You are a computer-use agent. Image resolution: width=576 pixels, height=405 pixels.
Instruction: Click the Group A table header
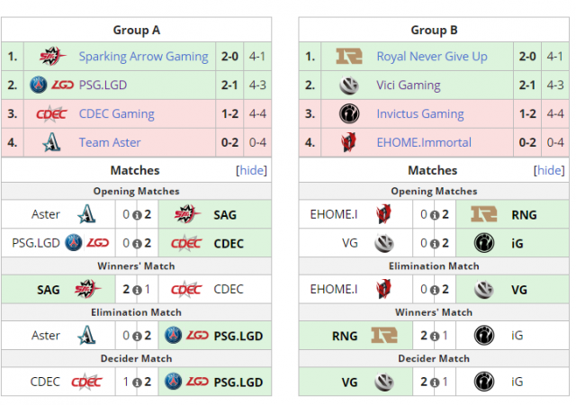click(137, 30)
